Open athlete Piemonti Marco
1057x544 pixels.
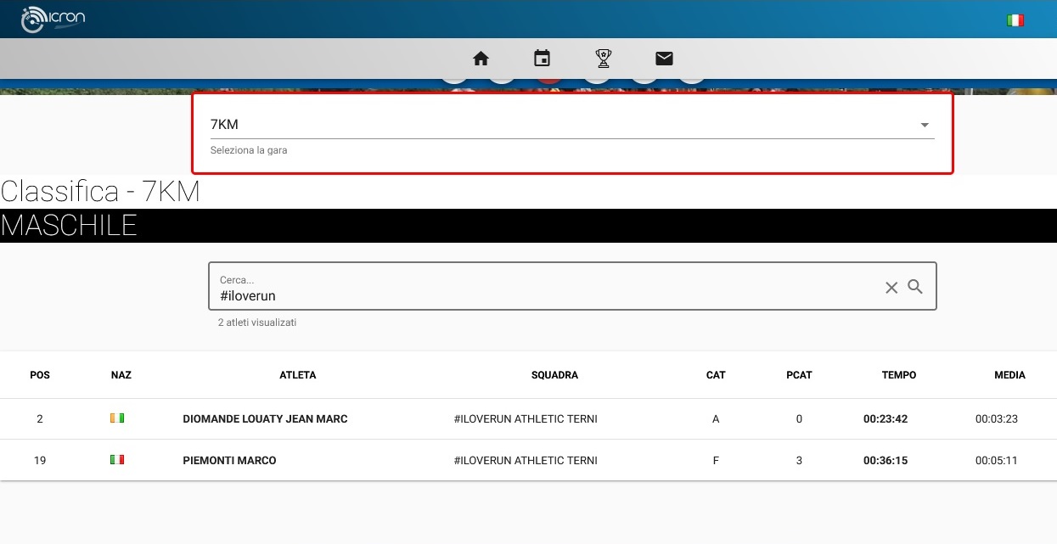click(229, 461)
